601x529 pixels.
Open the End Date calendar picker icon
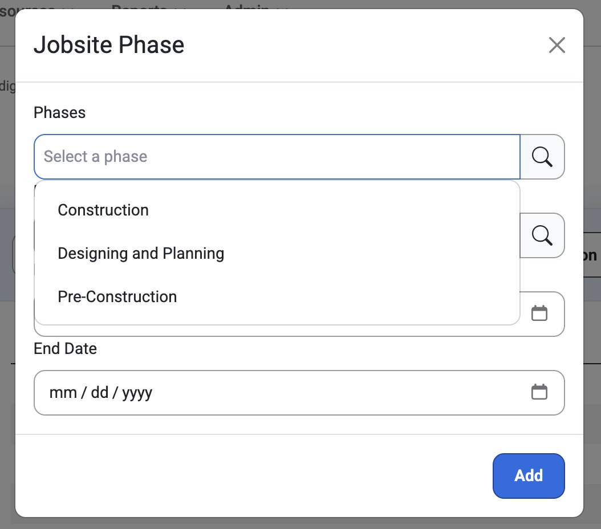[x=539, y=392]
